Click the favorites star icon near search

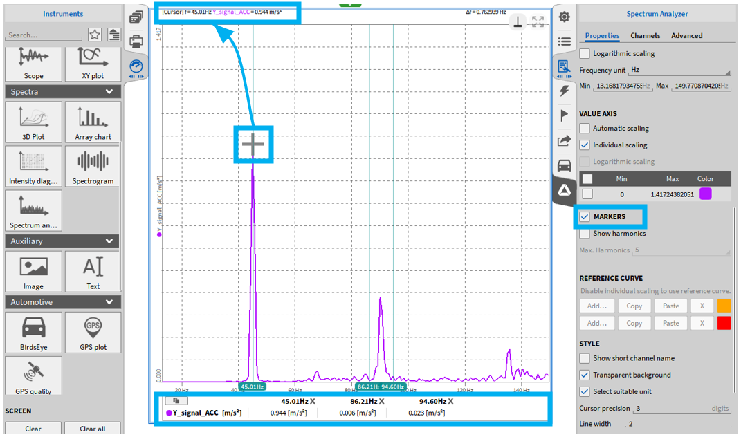coord(95,35)
